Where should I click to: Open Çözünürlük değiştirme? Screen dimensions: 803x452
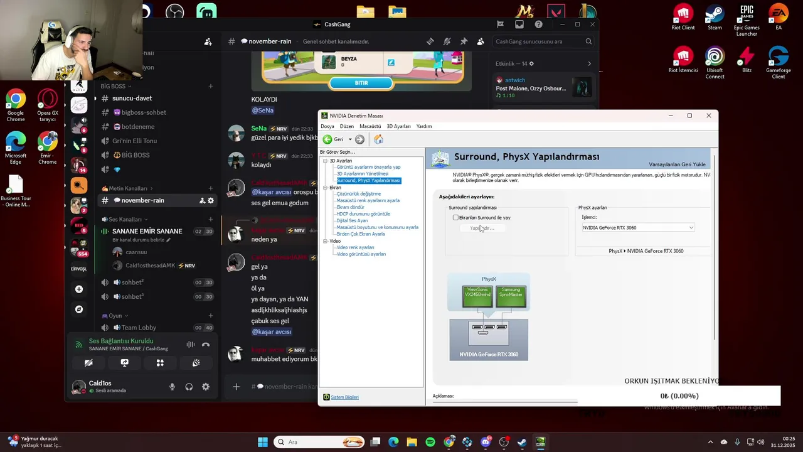pyautogui.click(x=358, y=194)
